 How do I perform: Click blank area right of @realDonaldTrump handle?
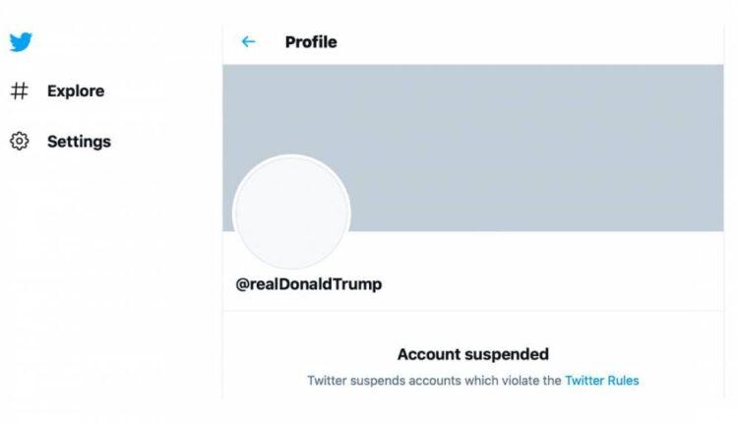(x=551, y=284)
